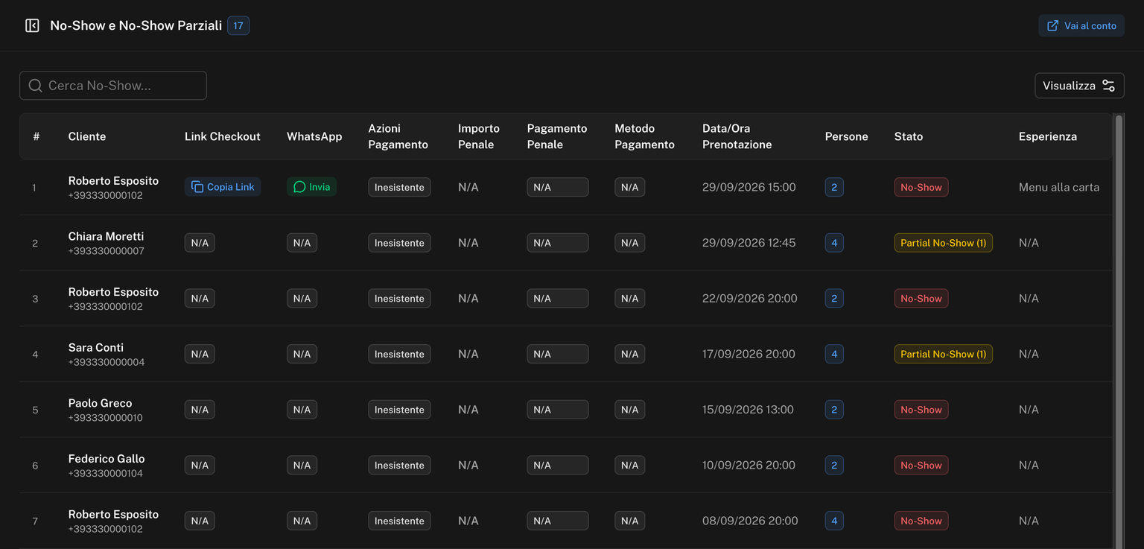The width and height of the screenshot is (1144, 549).
Task: Click the Azioni Pagamento column header
Action: click(398, 136)
